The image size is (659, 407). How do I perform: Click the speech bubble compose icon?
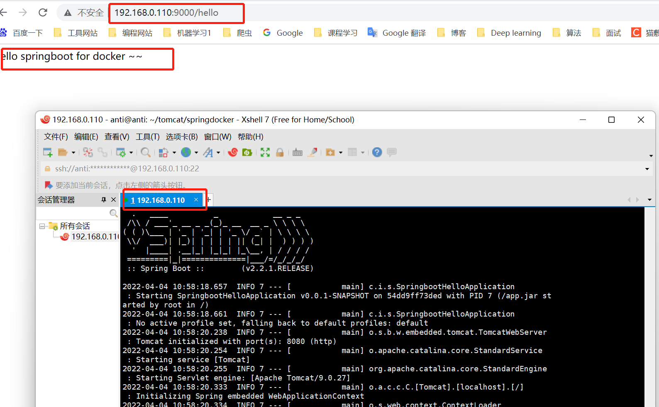[x=392, y=152]
